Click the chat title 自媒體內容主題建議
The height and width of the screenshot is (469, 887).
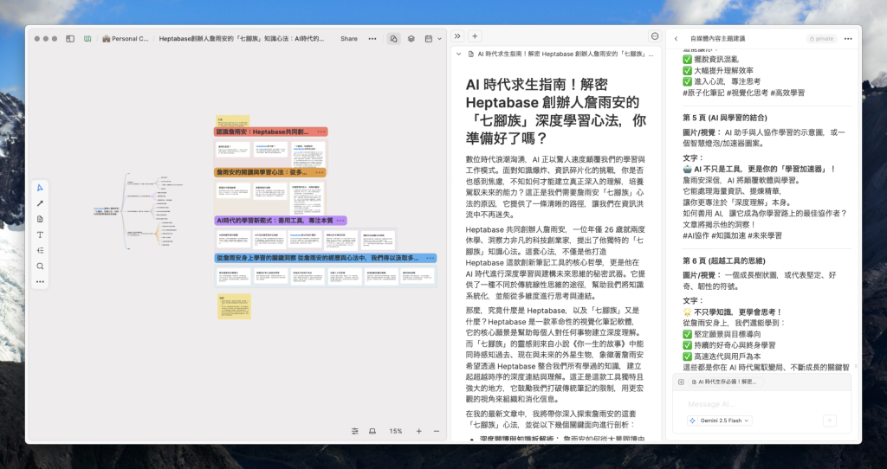click(718, 39)
